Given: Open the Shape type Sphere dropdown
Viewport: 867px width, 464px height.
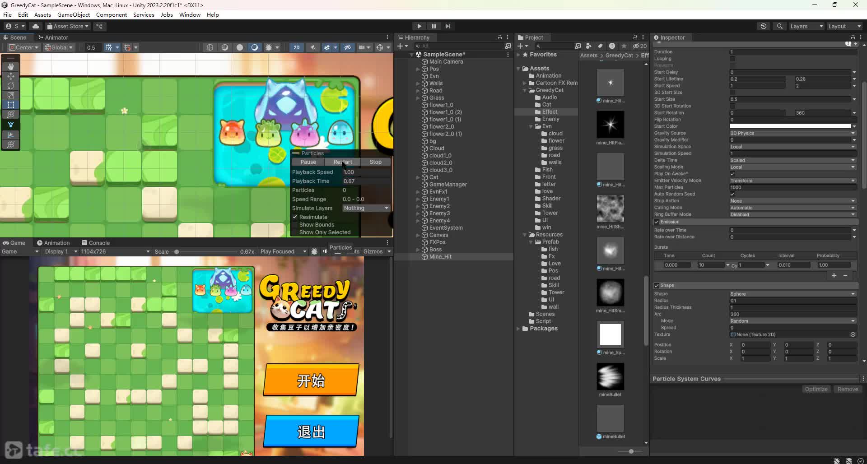Looking at the screenshot, I should click(793, 294).
